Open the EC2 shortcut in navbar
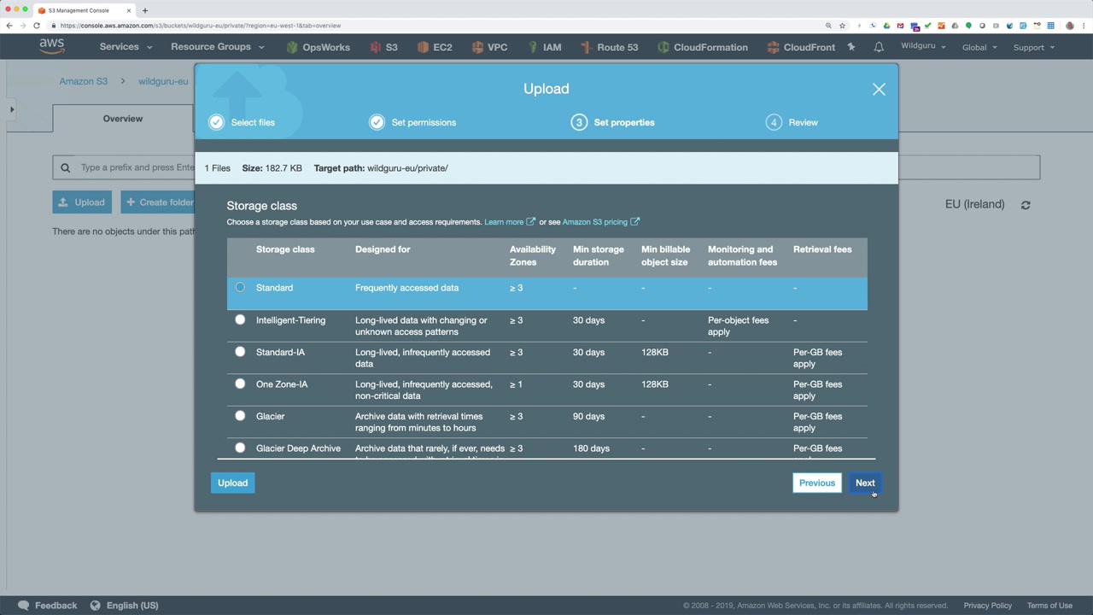 435,47
